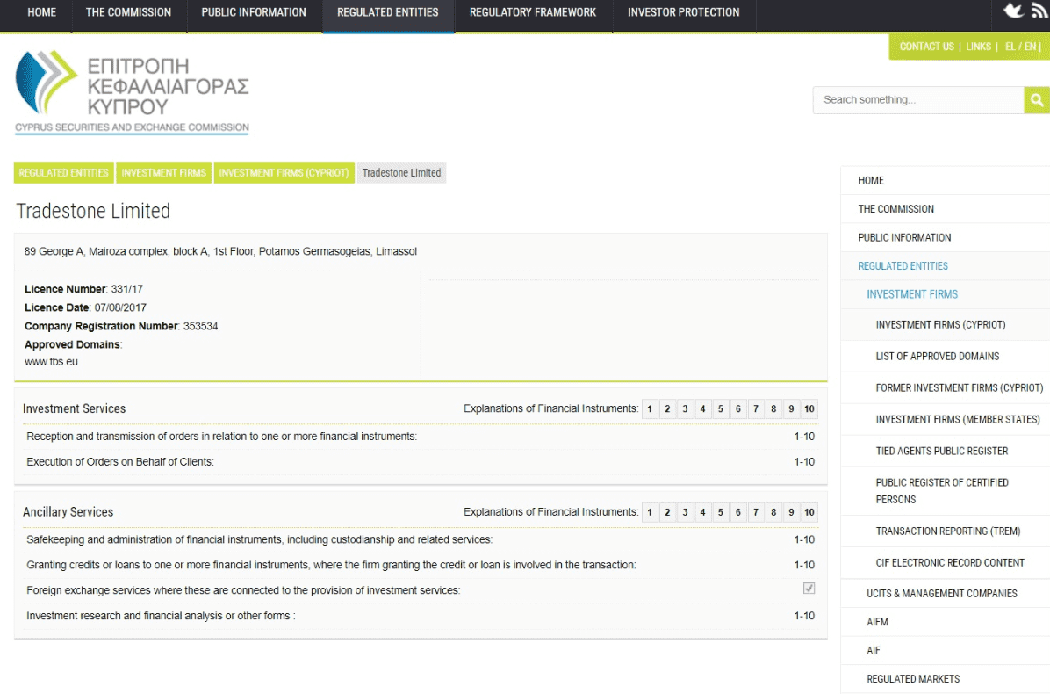Expand UCITS & Management Companies in sidebar
The height and width of the screenshot is (694, 1050).
click(x=941, y=594)
